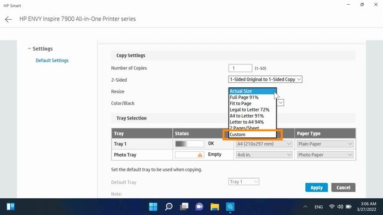Open Widgets panel icon
Image resolution: width=383 pixels, height=215 pixels.
click(11, 207)
